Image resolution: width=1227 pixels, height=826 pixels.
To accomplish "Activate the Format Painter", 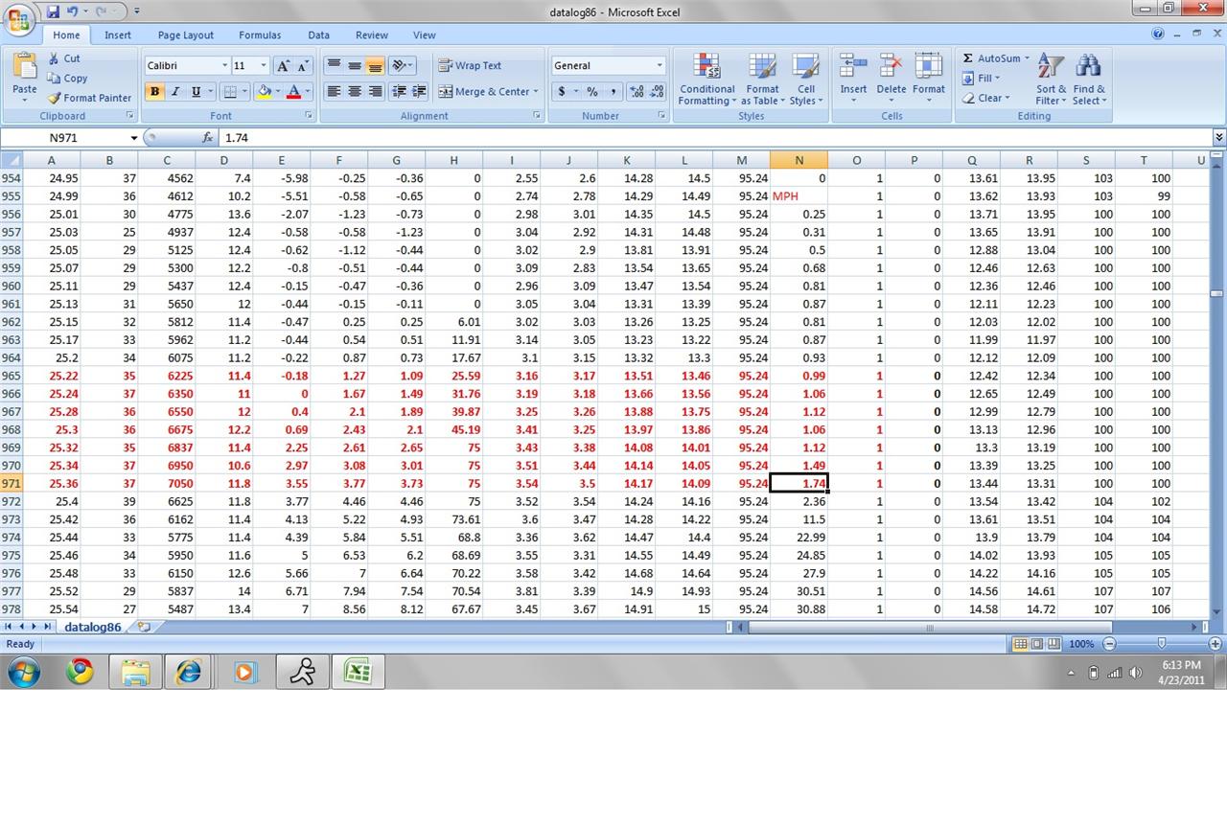I will coord(89,98).
